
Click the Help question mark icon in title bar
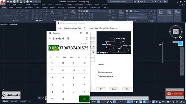click(164, 1)
